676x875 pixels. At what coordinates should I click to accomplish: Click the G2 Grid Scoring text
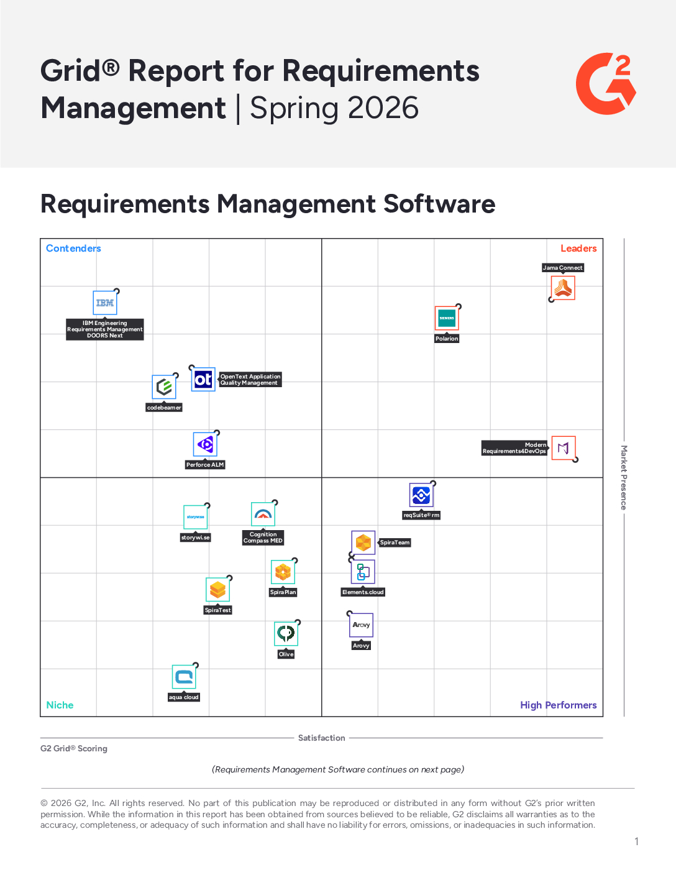(74, 749)
